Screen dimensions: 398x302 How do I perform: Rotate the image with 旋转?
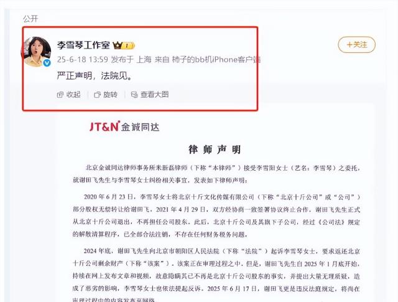pyautogui.click(x=106, y=95)
